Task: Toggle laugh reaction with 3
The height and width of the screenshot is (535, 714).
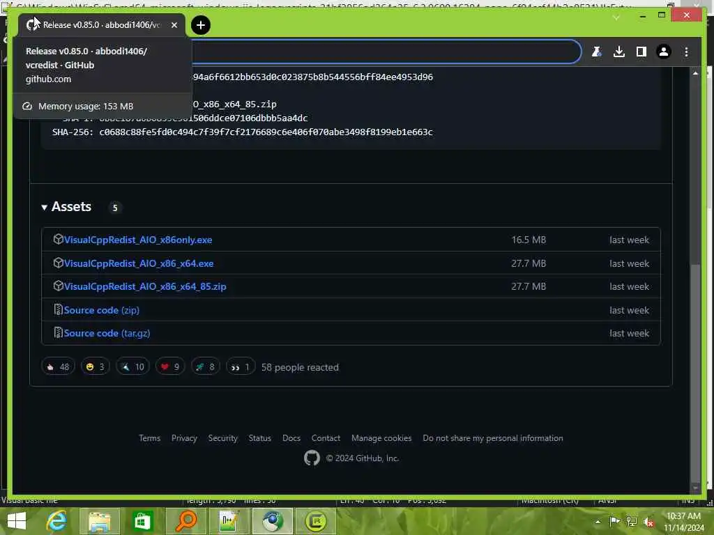Action: point(95,366)
